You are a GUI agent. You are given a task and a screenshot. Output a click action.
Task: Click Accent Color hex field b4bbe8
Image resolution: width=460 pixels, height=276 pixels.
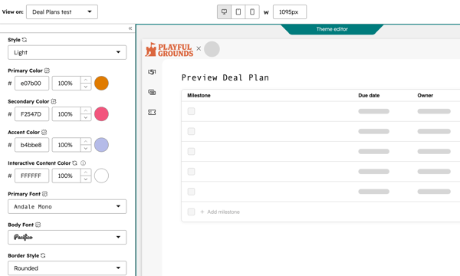[31, 145]
